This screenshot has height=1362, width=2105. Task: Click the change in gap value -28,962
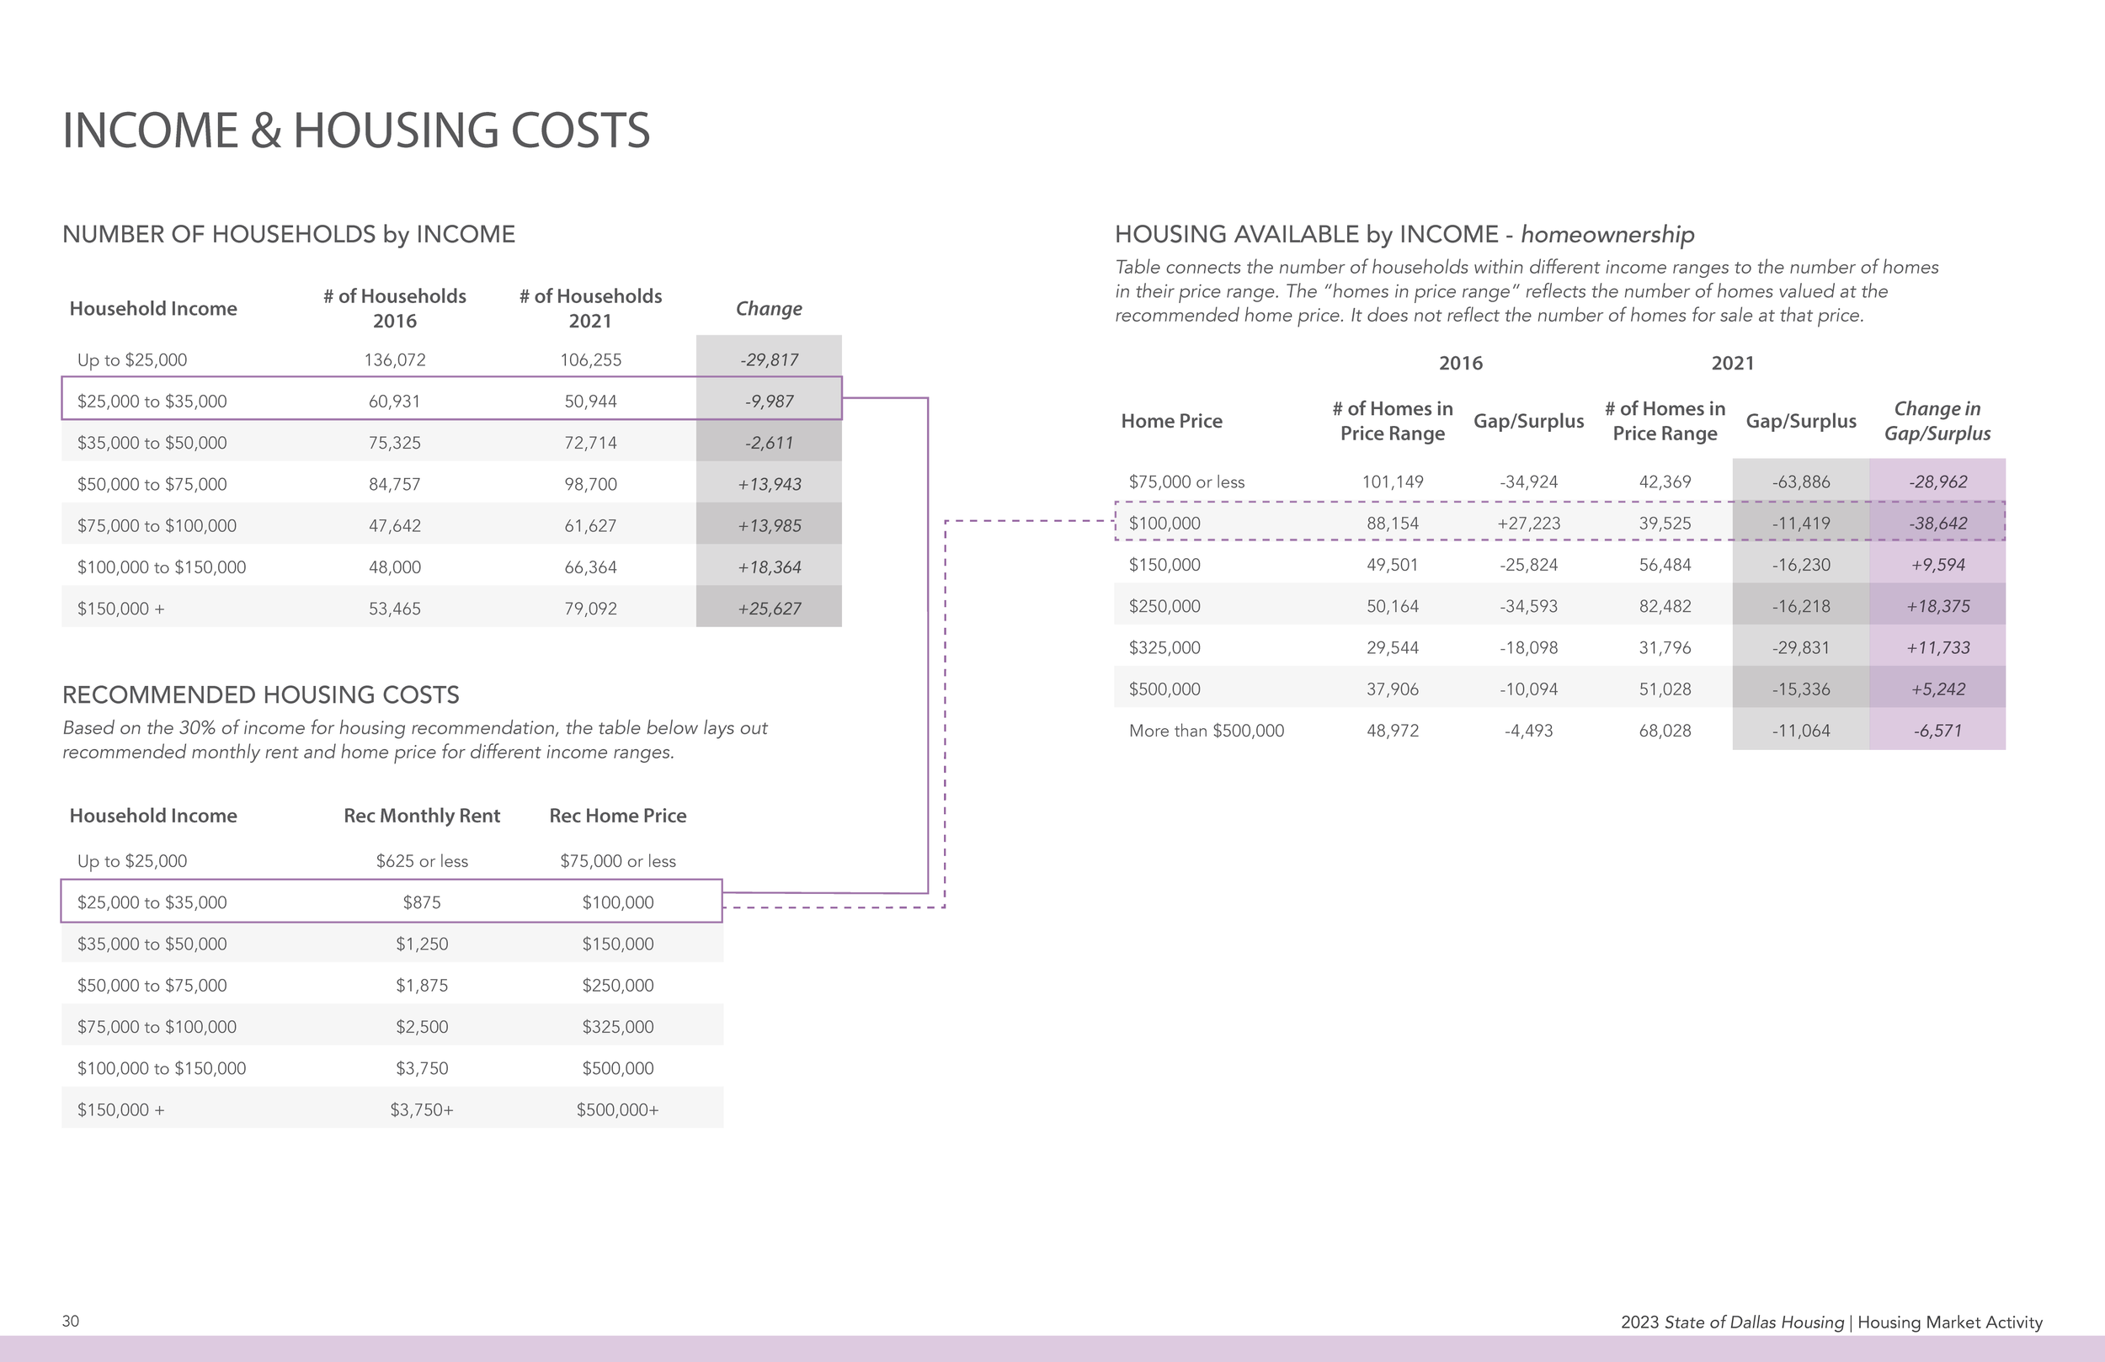click(1937, 482)
